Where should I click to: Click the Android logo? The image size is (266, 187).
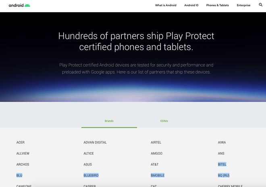tap(19, 5)
